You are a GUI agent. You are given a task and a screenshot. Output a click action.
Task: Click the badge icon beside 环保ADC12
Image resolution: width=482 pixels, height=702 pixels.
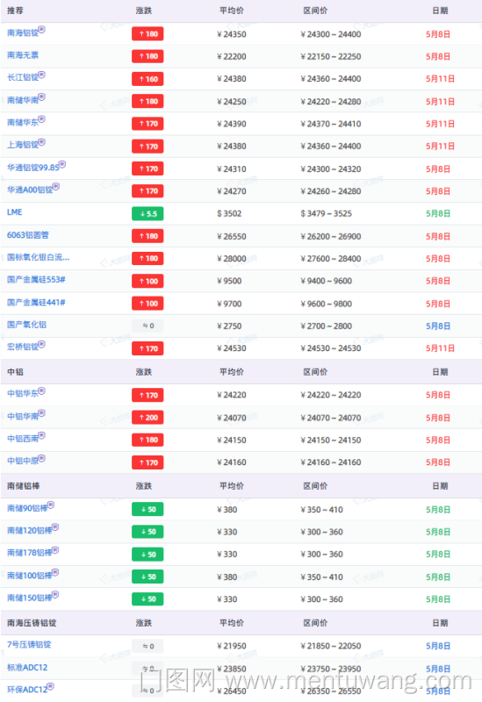pyautogui.click(x=51, y=686)
